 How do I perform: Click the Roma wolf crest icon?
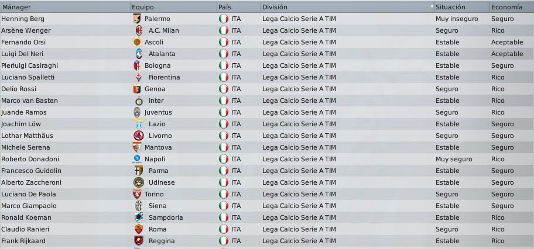(x=139, y=229)
